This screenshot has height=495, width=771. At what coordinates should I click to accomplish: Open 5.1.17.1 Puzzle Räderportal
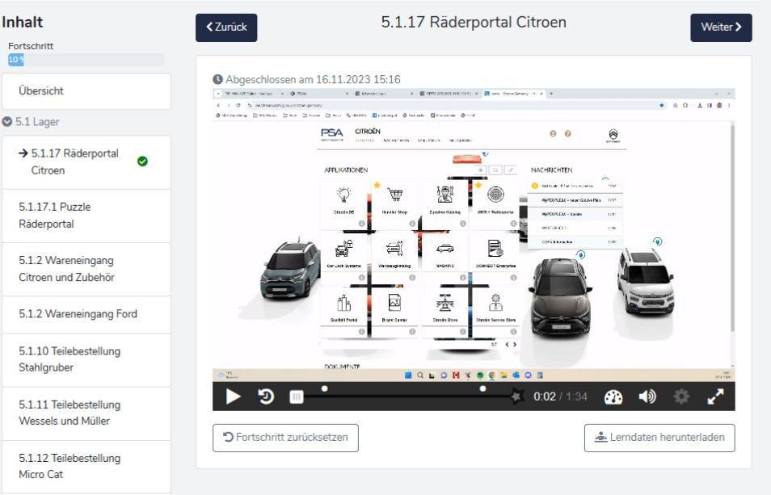[86, 216]
